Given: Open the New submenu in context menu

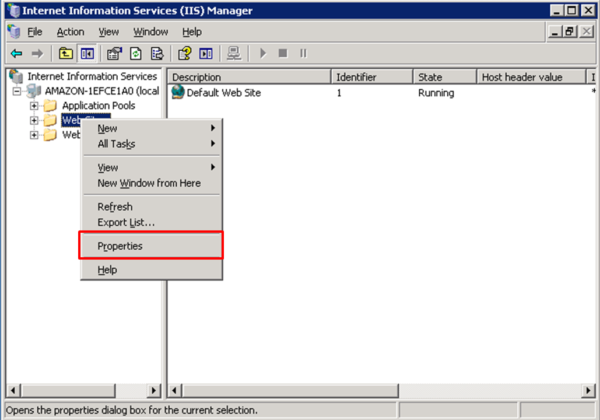Looking at the screenshot, I should click(x=152, y=128).
